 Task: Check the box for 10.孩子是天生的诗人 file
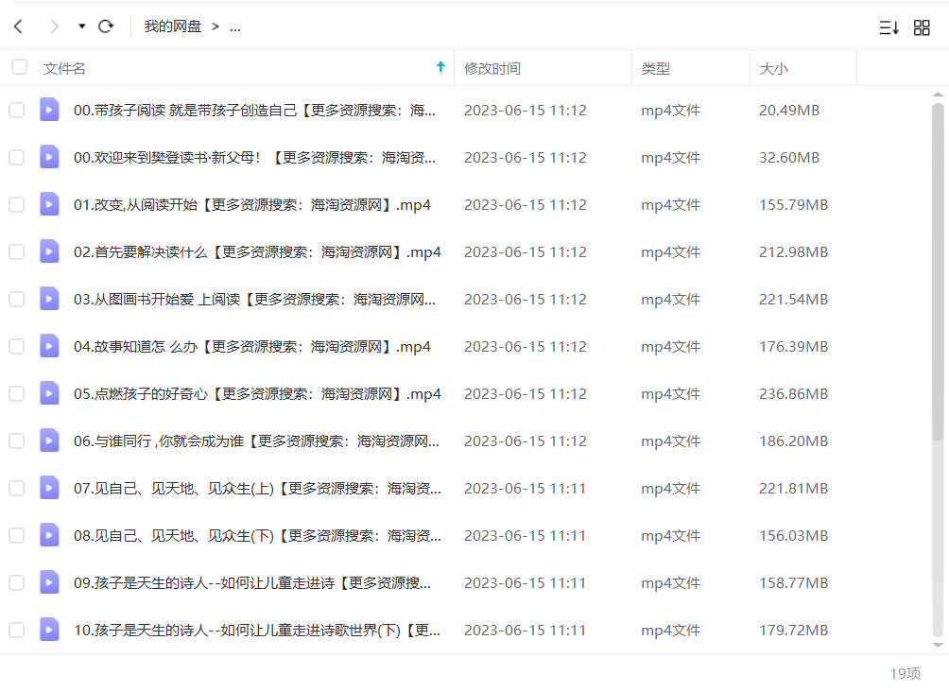(16, 630)
